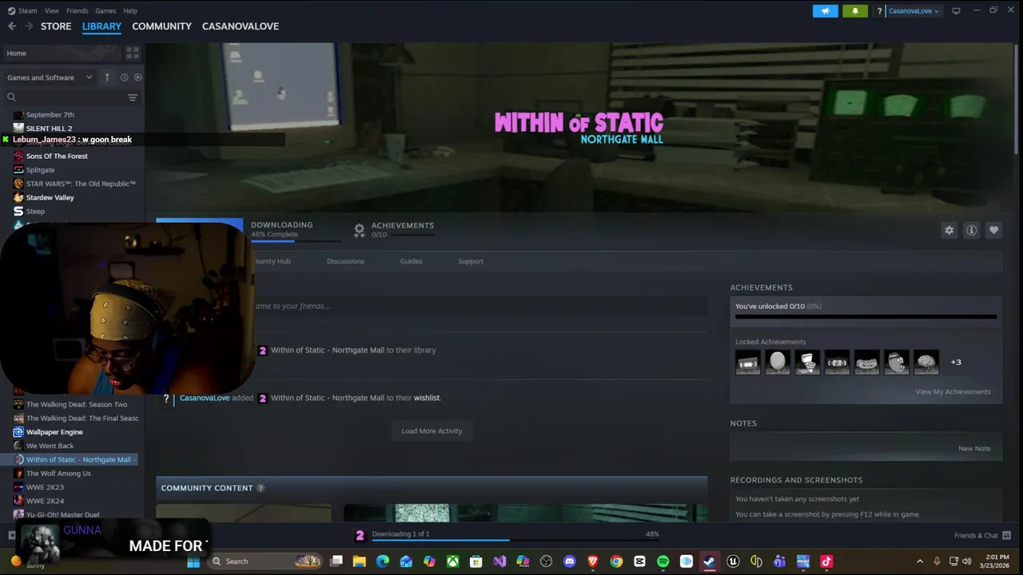Go forward with the forward arrow

(29, 26)
